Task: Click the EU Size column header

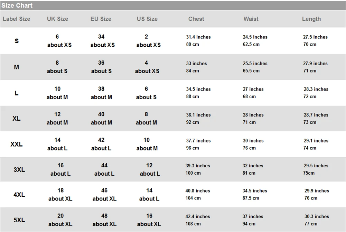Action: [101, 19]
